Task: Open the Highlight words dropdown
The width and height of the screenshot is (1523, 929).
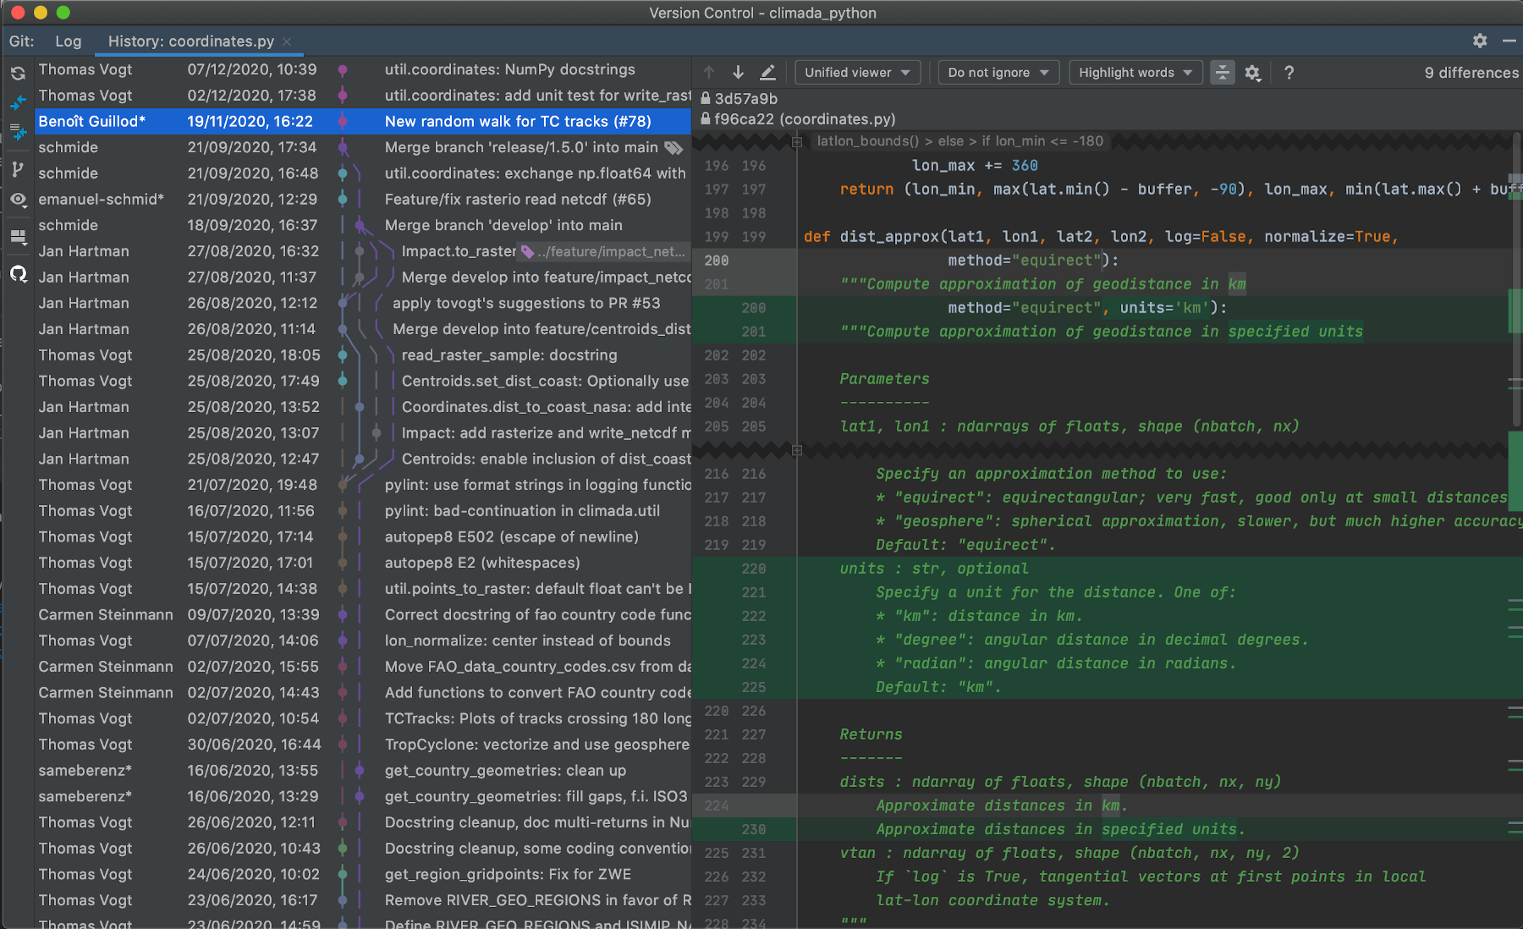Action: pyautogui.click(x=1135, y=73)
